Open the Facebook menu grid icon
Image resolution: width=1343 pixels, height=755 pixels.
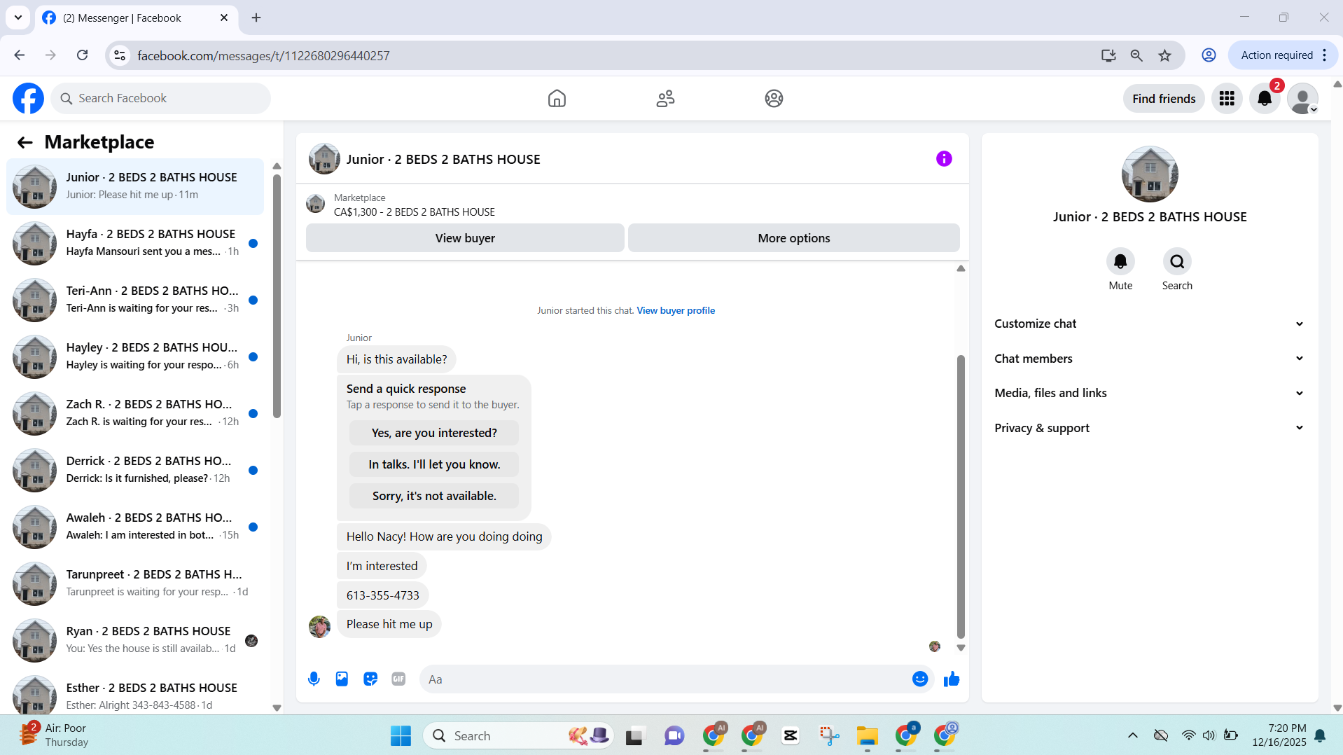[1227, 99]
